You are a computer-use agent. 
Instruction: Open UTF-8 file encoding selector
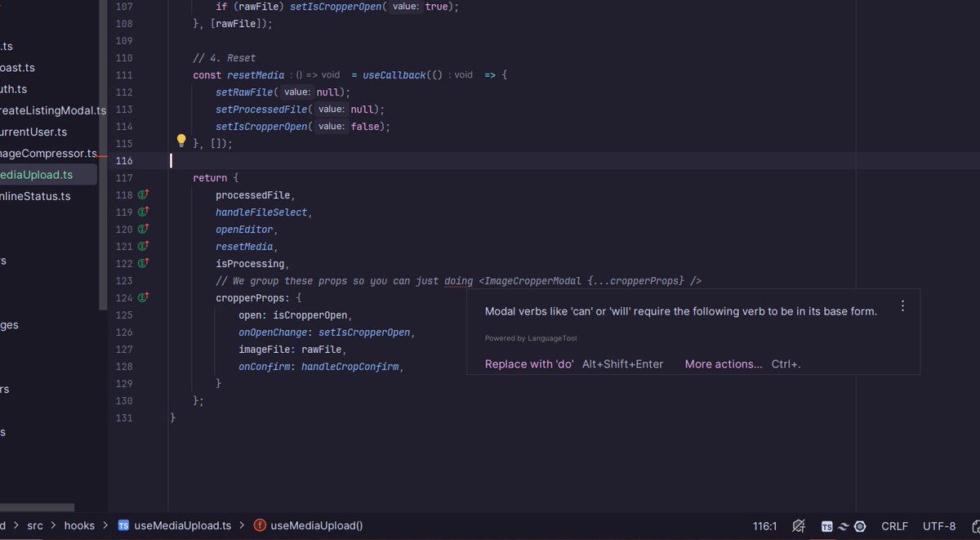(x=939, y=526)
